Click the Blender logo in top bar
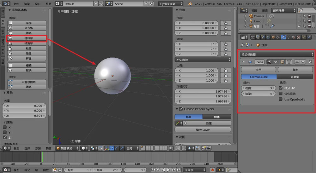This screenshot has height=173, width=316. pyautogui.click(x=190, y=4)
